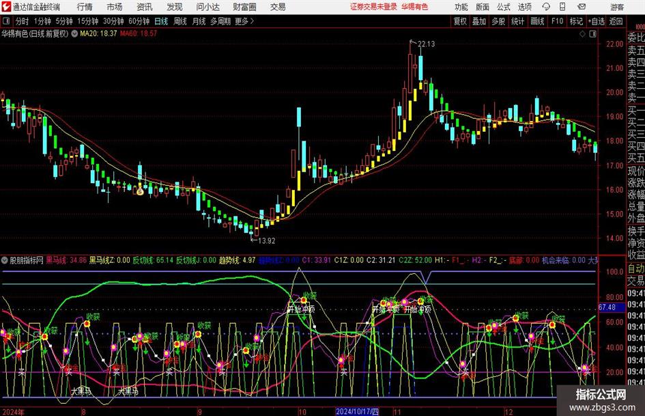The image size is (645, 416).
Task: Click the 通达信 red logo icon
Action: coord(6,7)
